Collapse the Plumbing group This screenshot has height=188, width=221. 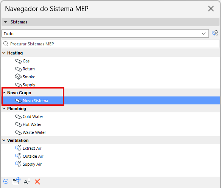click(x=4, y=109)
